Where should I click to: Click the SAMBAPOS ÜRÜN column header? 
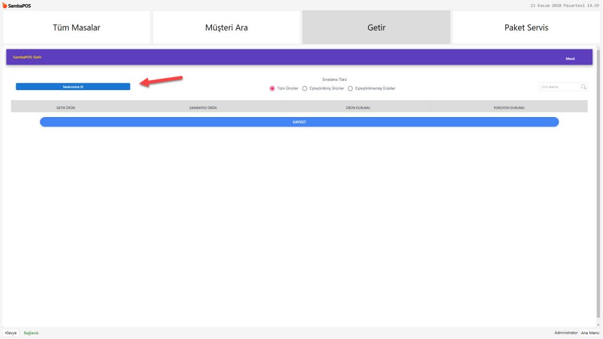coord(203,108)
